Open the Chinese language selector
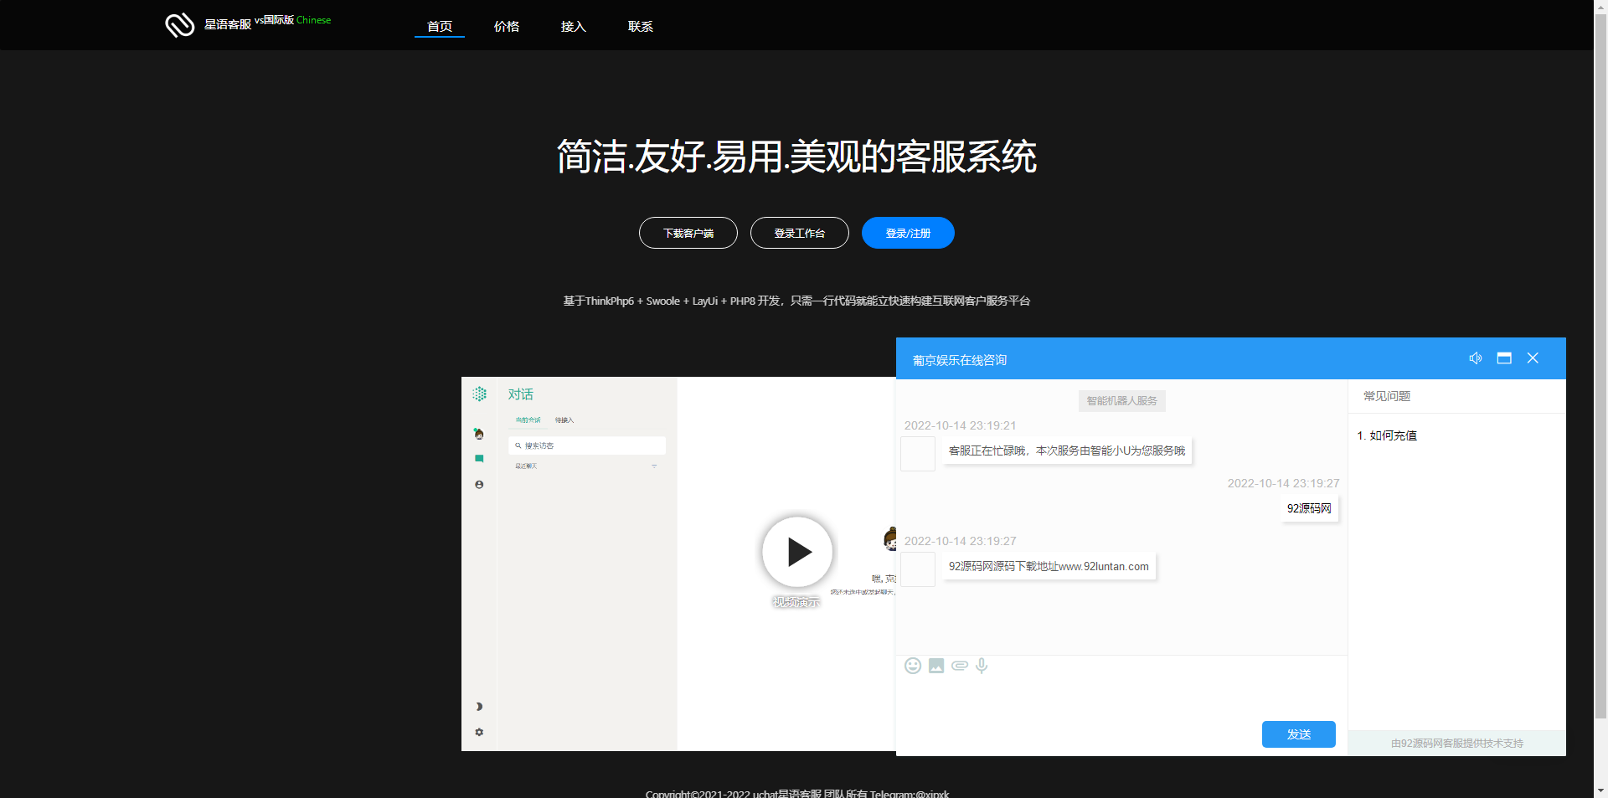1608x798 pixels. 313,20
